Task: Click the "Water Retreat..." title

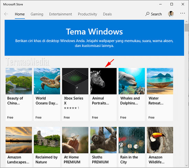Action: pos(156,101)
